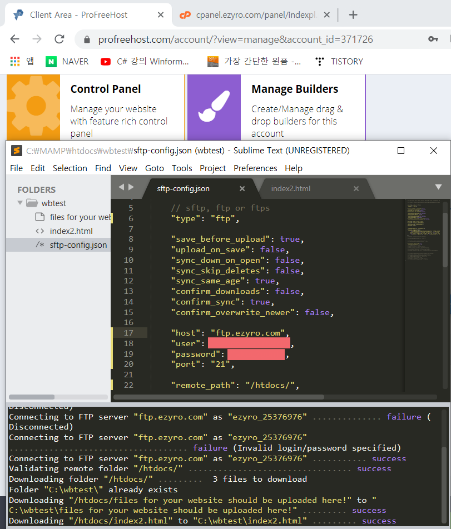Open the saved password key icon
This screenshot has width=451, height=529.
point(433,39)
